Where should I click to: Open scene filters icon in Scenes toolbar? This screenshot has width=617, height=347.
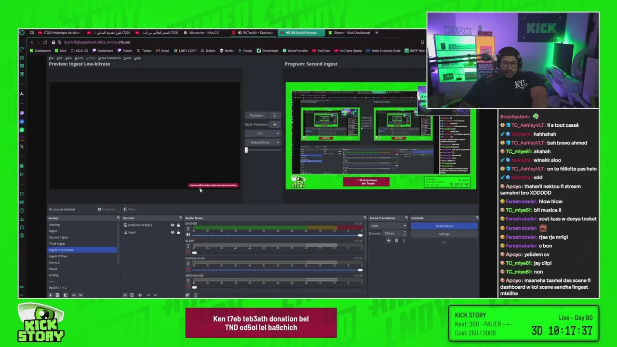point(66,295)
